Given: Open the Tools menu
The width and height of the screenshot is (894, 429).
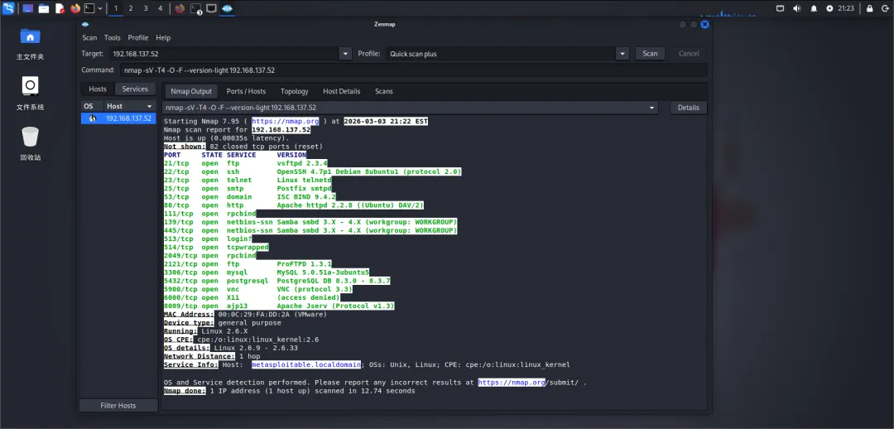Looking at the screenshot, I should click(113, 37).
